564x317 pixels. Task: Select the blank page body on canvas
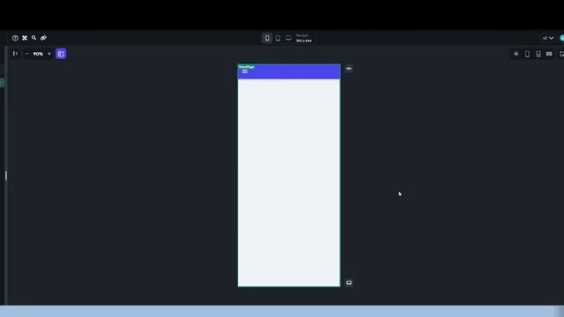pyautogui.click(x=289, y=182)
